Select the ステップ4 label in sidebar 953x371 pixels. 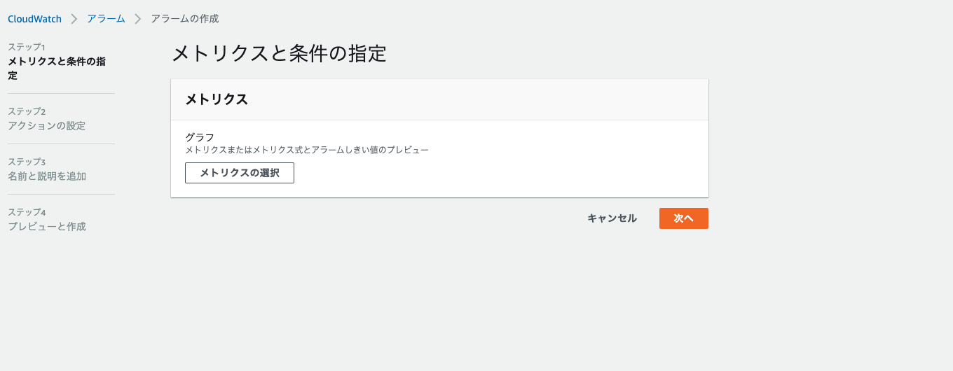(x=27, y=212)
